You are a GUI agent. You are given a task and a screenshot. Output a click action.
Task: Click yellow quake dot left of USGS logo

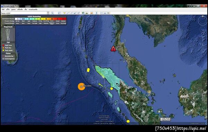point(128,121)
